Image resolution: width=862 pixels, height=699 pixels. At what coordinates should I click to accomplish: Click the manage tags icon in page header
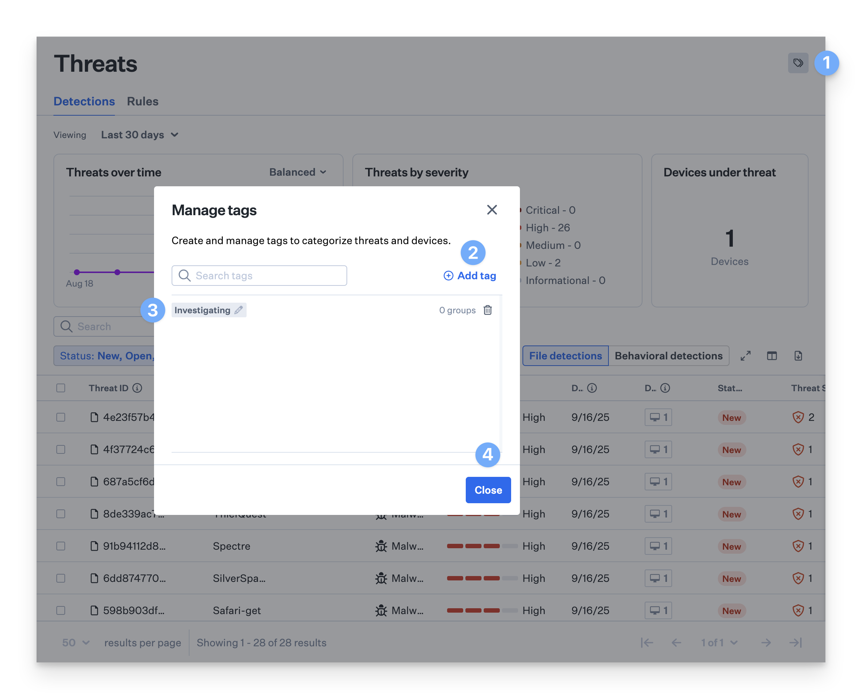(798, 63)
